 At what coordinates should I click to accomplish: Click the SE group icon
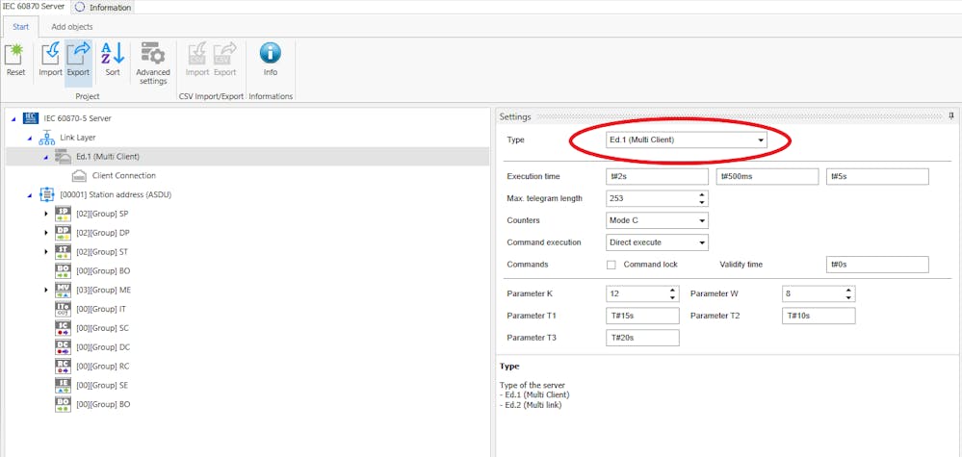point(63,386)
